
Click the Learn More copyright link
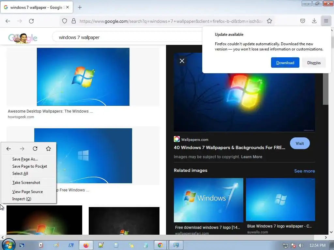pos(251,157)
